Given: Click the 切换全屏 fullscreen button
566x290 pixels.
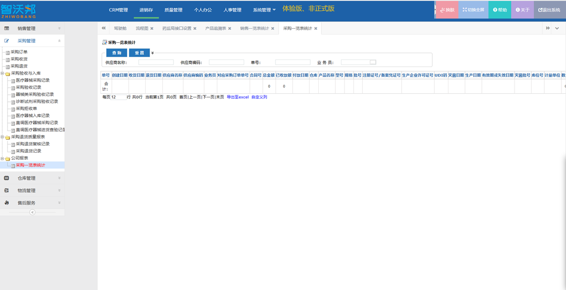Looking at the screenshot, I should (x=473, y=10).
